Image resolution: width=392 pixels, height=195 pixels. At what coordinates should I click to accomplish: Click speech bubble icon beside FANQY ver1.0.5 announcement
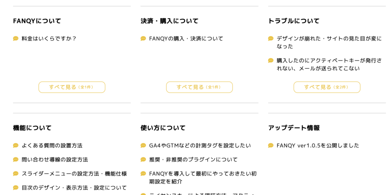pyautogui.click(x=271, y=146)
